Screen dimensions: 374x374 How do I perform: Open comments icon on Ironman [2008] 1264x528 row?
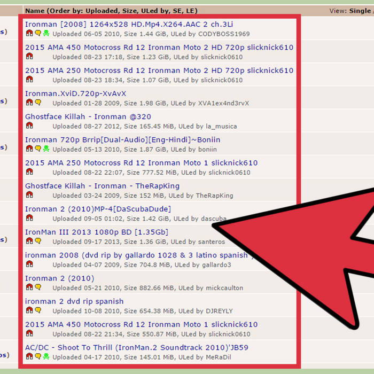click(37, 33)
